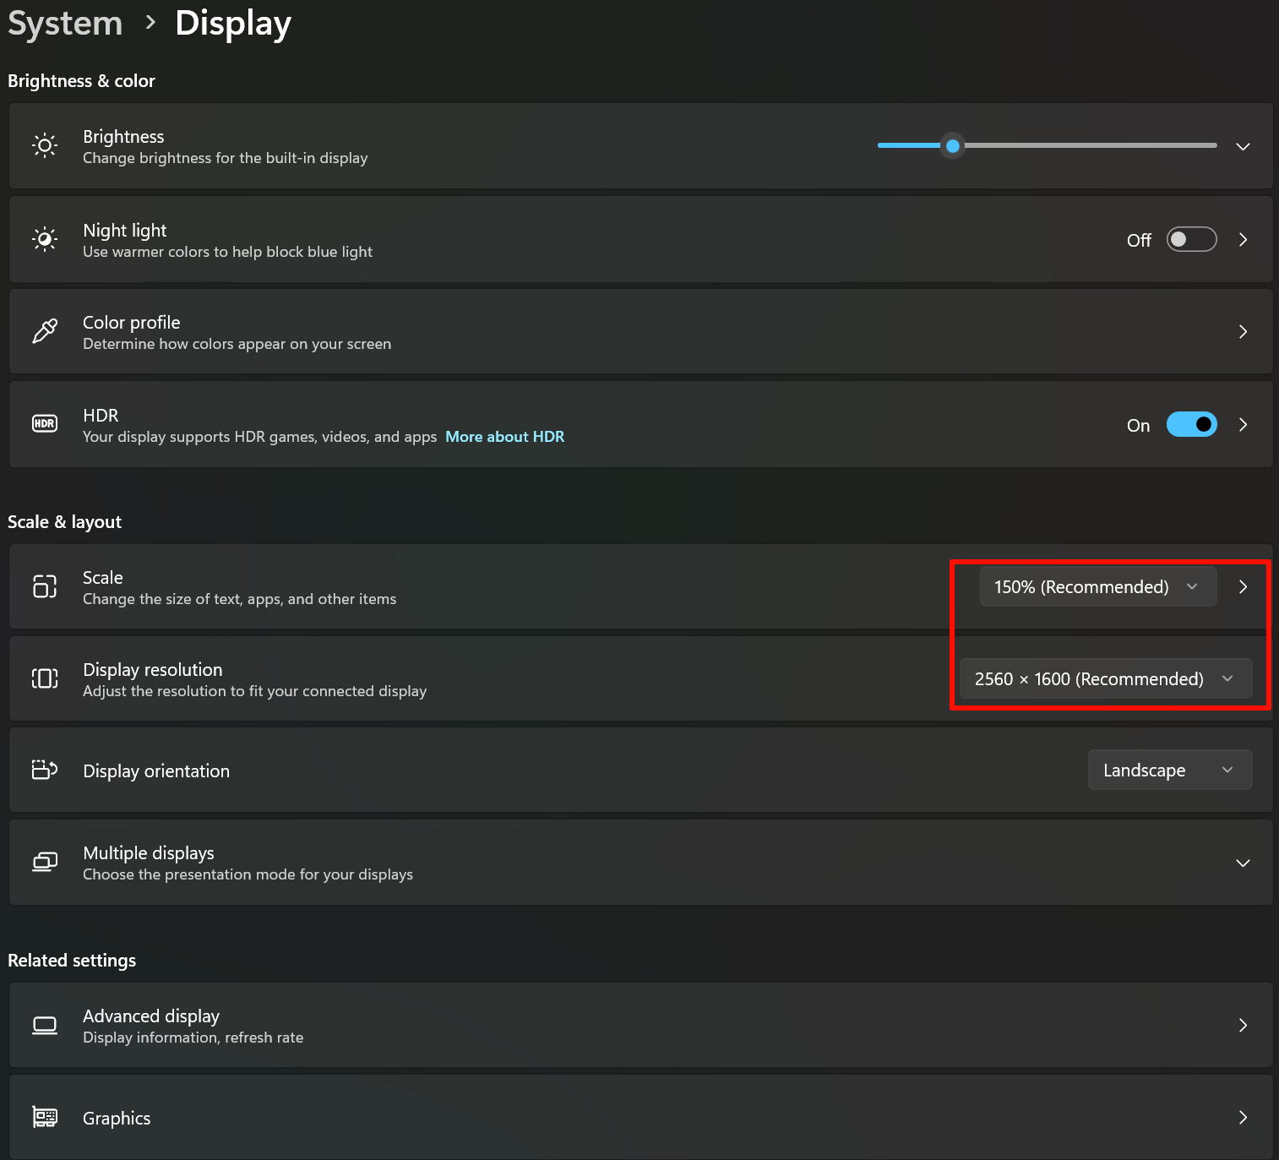Click the Display resolution icon
Screen dimensions: 1279x1160
(x=45, y=678)
